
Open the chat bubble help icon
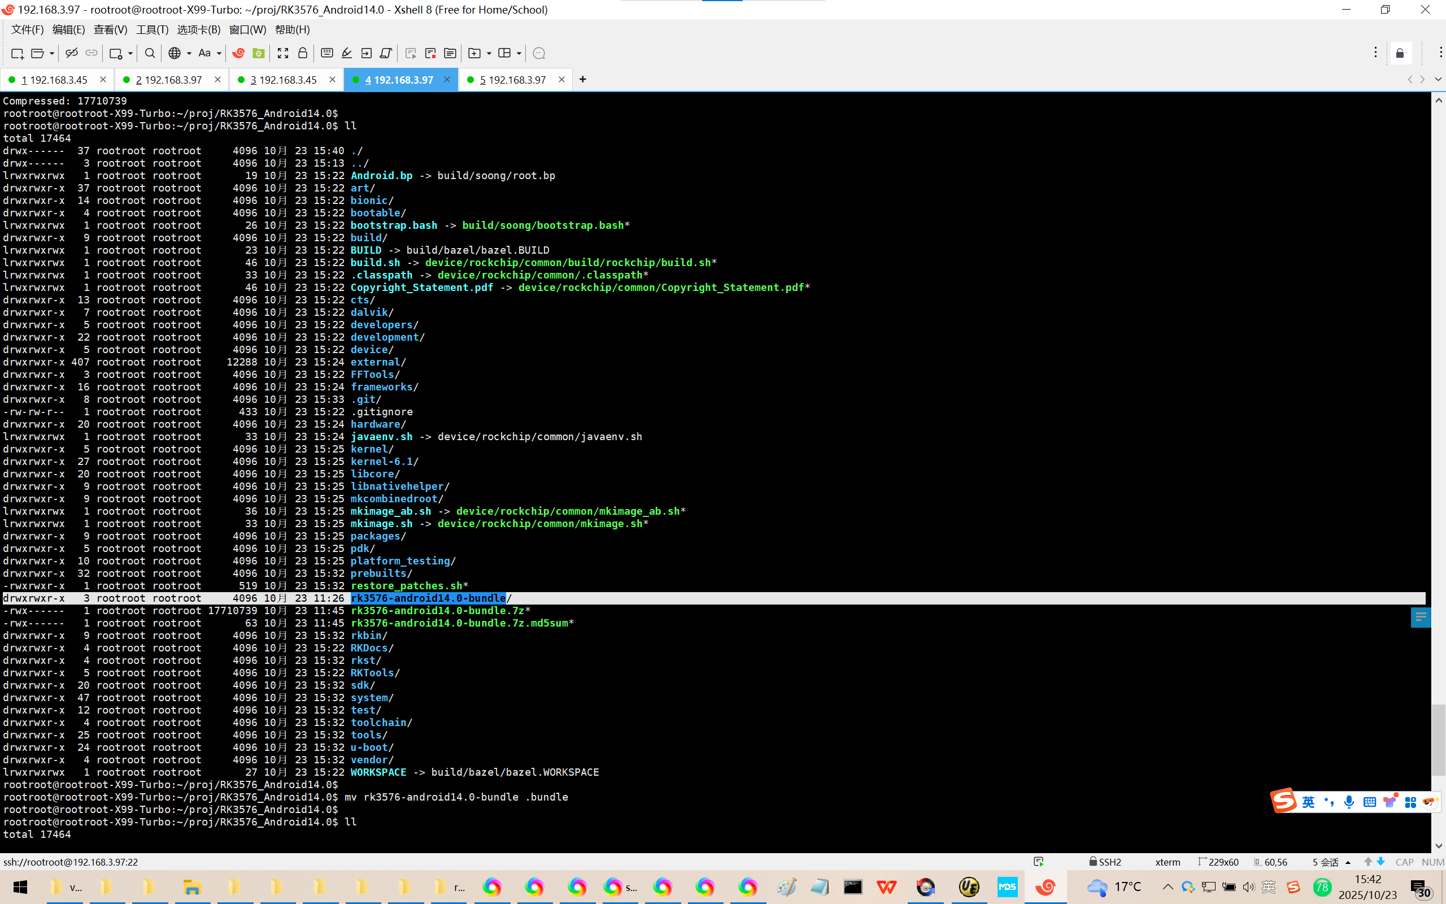pyautogui.click(x=538, y=53)
